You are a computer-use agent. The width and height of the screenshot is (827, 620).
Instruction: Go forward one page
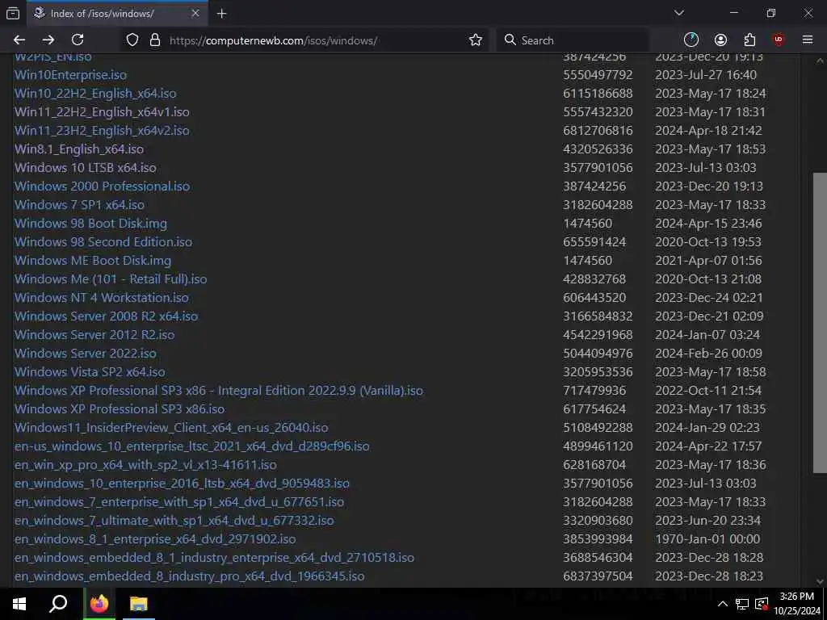point(48,40)
